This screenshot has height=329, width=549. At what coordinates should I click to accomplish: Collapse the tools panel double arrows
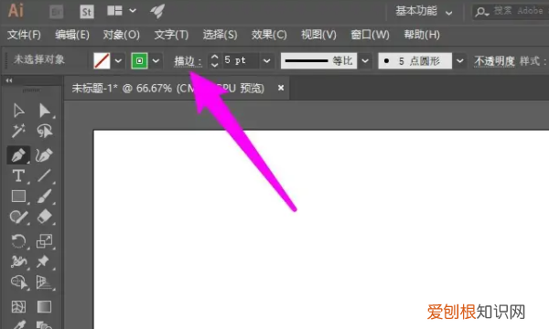click(x=9, y=80)
